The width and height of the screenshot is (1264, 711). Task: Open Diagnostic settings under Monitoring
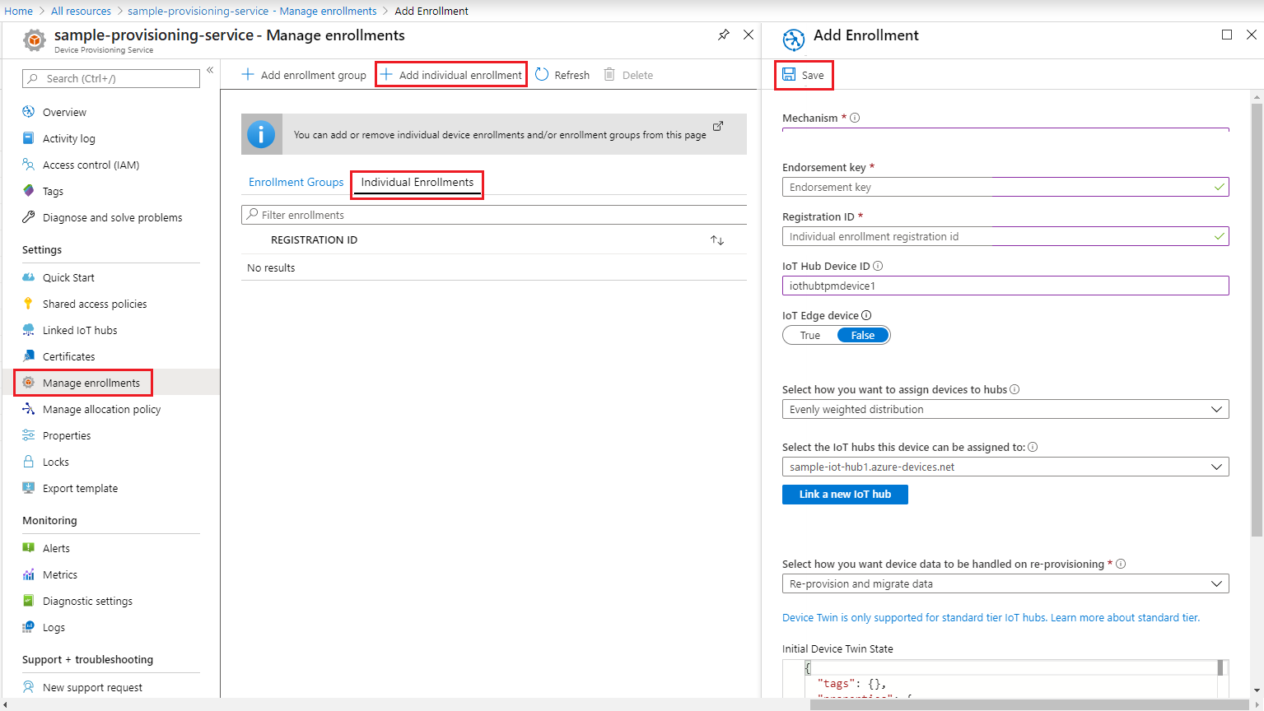tap(87, 600)
